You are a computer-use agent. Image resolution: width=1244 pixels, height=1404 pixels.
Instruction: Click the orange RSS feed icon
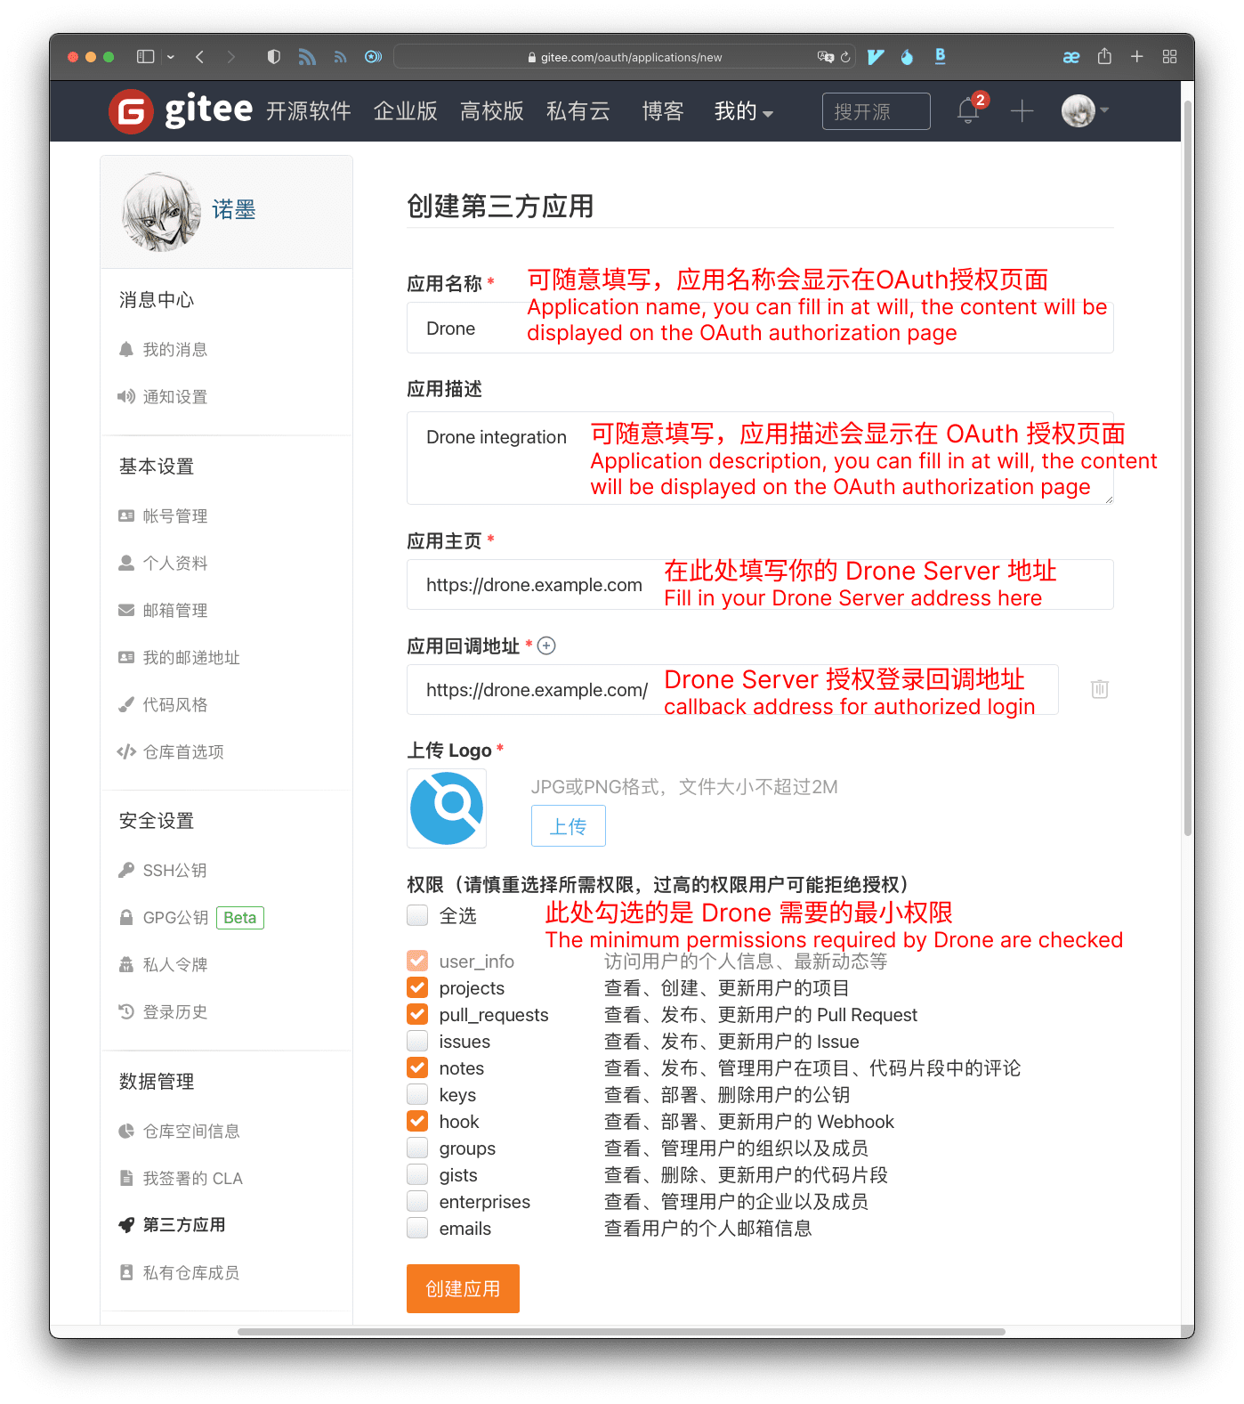[x=307, y=57]
